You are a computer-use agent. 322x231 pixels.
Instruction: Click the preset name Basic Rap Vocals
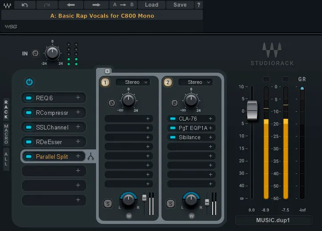pos(102,16)
